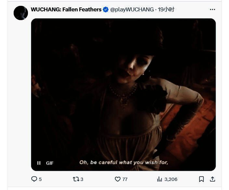Open the three-dot more options menu
The image size is (229, 190).
[212, 10]
